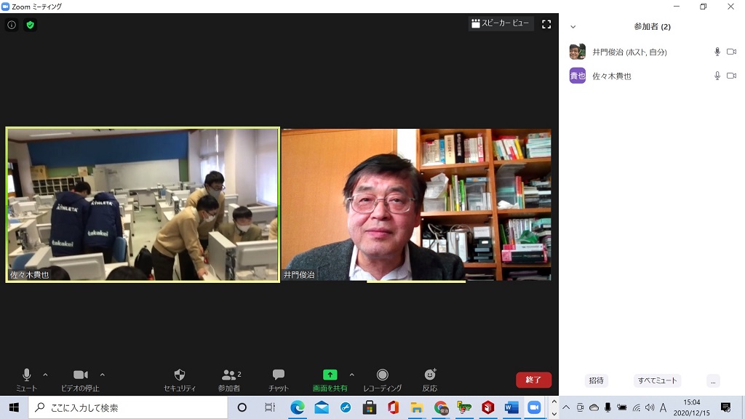Click the green encryption shield icon

30,25
